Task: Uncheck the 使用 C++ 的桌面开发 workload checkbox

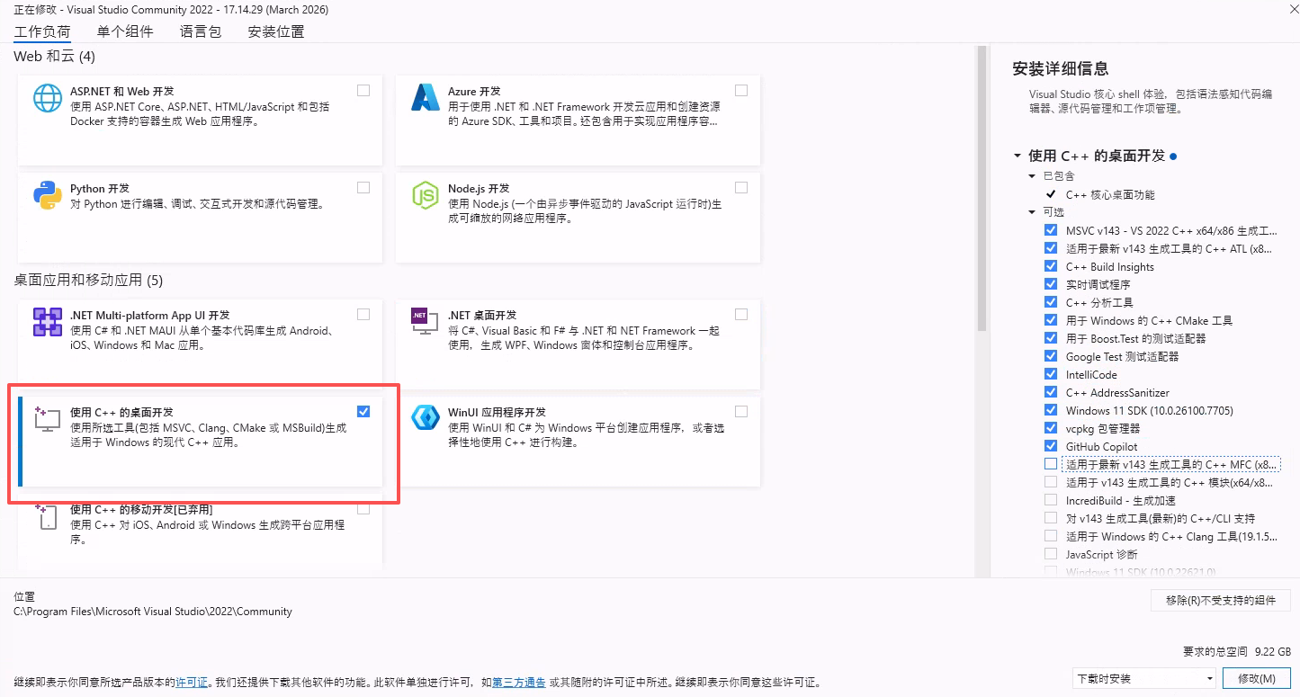Action: pos(363,412)
